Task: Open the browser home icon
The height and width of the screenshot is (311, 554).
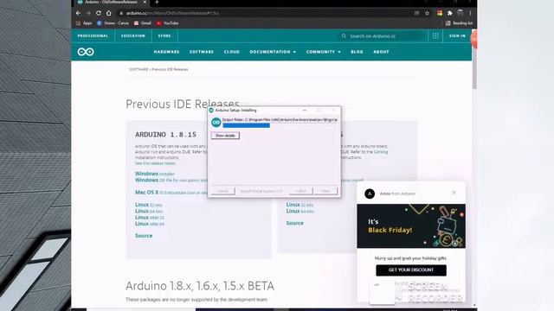Action: 109,13
